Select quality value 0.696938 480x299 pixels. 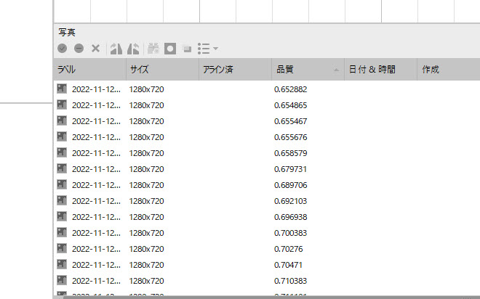pos(290,217)
